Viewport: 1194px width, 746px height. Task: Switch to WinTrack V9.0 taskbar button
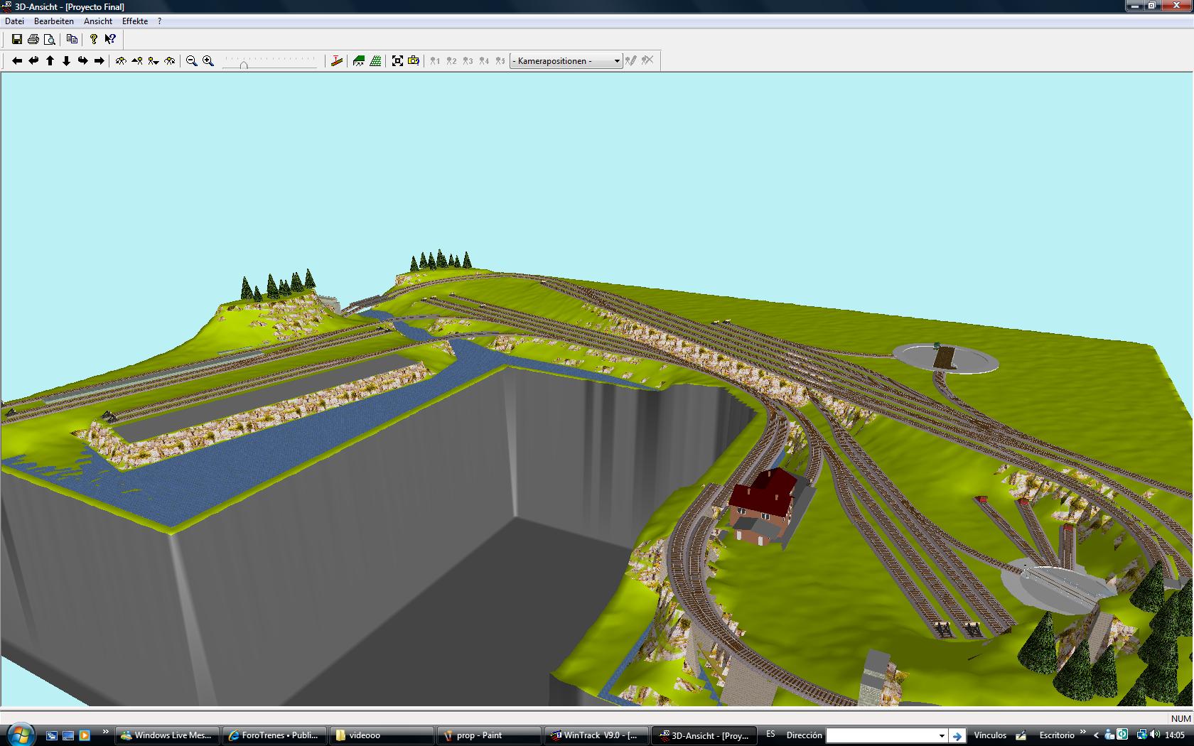[x=596, y=735]
